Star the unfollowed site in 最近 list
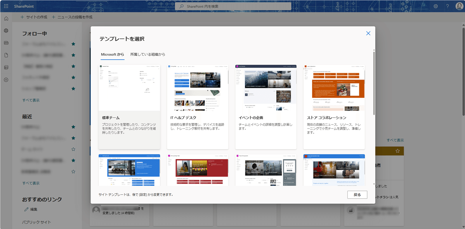The height and width of the screenshot is (229, 465). (x=73, y=149)
